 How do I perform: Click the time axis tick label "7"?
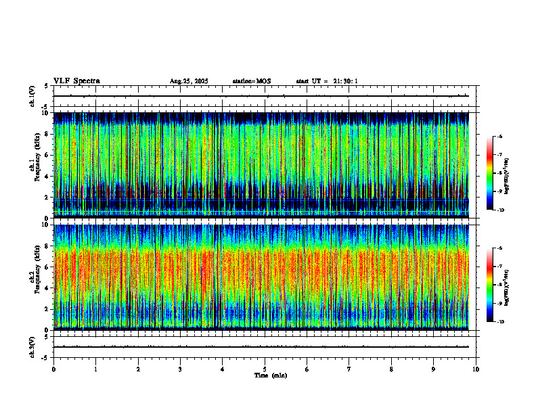(x=349, y=369)
